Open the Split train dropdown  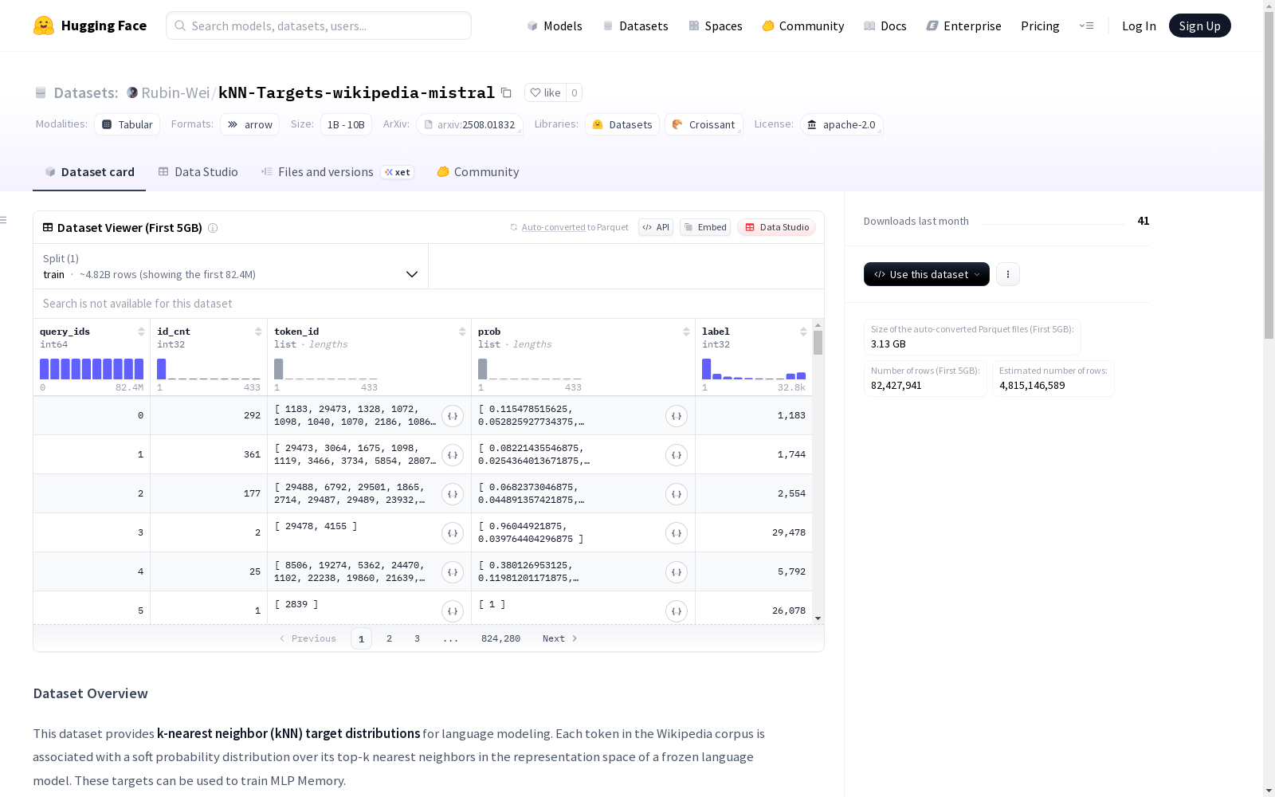(230, 266)
